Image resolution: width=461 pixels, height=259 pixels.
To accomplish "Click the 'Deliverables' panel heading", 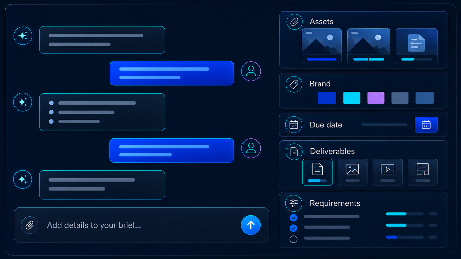I will (332, 151).
